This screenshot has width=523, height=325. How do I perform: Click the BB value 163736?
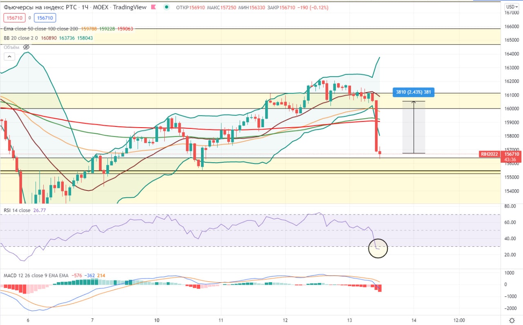[x=67, y=38]
